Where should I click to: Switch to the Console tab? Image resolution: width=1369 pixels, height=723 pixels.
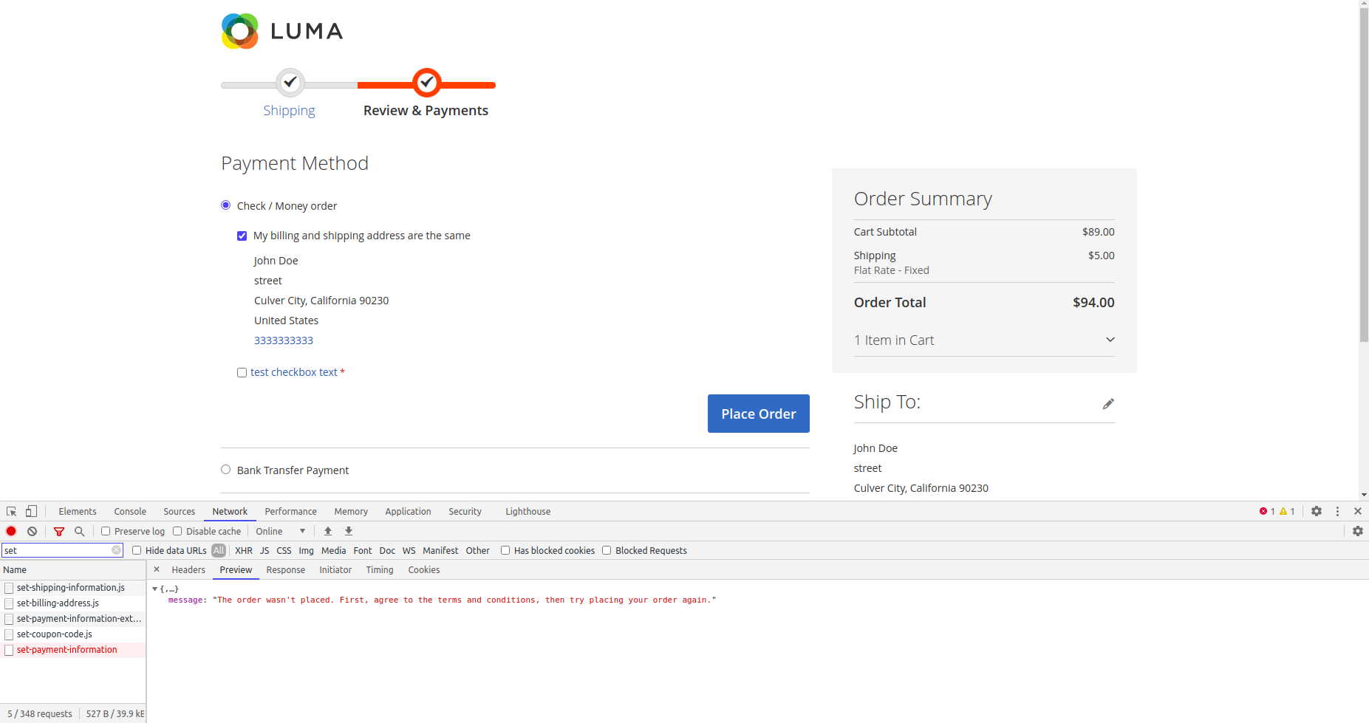[130, 511]
